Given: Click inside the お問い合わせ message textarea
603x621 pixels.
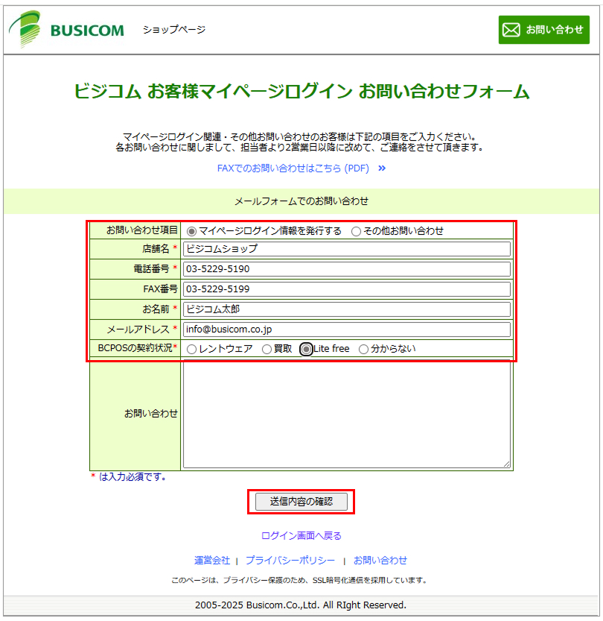Looking at the screenshot, I should click(346, 414).
